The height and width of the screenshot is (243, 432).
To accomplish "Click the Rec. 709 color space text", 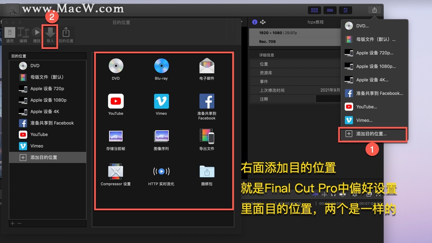I will 267,42.
